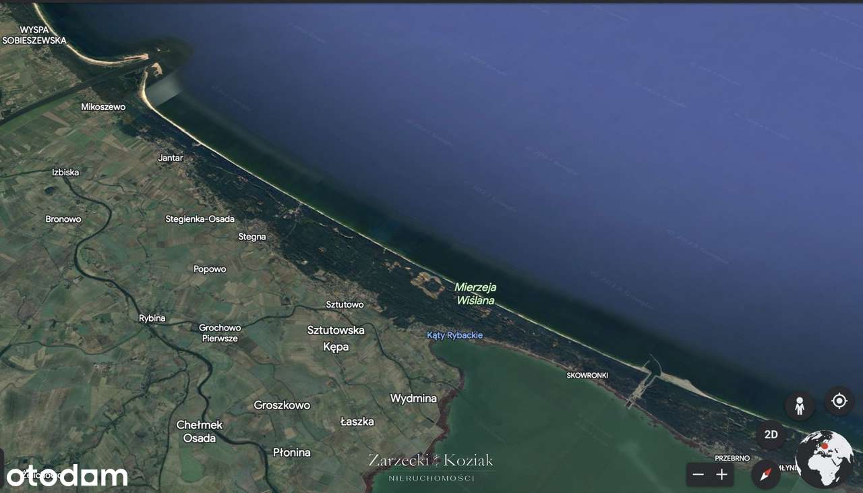Select Bronowo on the map
Screen dimensions: 863x493
tap(63, 219)
